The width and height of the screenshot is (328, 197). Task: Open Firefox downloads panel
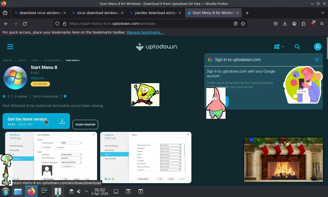pos(285,24)
